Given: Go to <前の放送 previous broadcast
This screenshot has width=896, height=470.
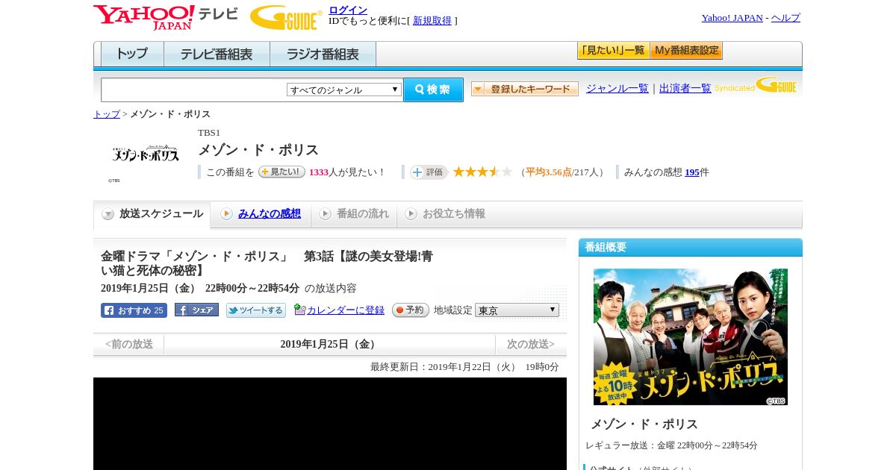Looking at the screenshot, I should [x=129, y=345].
